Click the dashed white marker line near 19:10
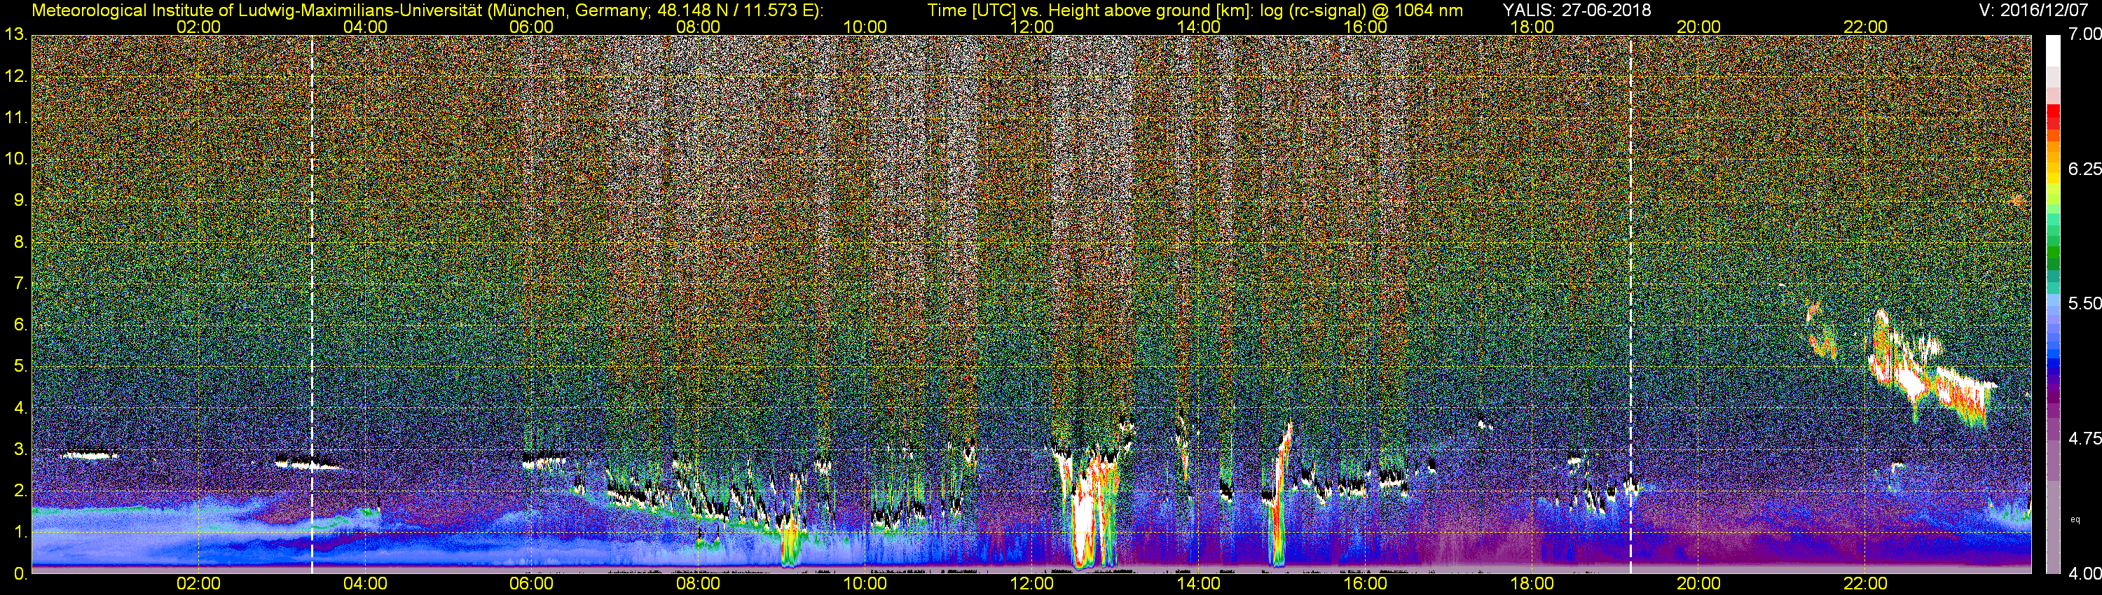 coord(1630,304)
